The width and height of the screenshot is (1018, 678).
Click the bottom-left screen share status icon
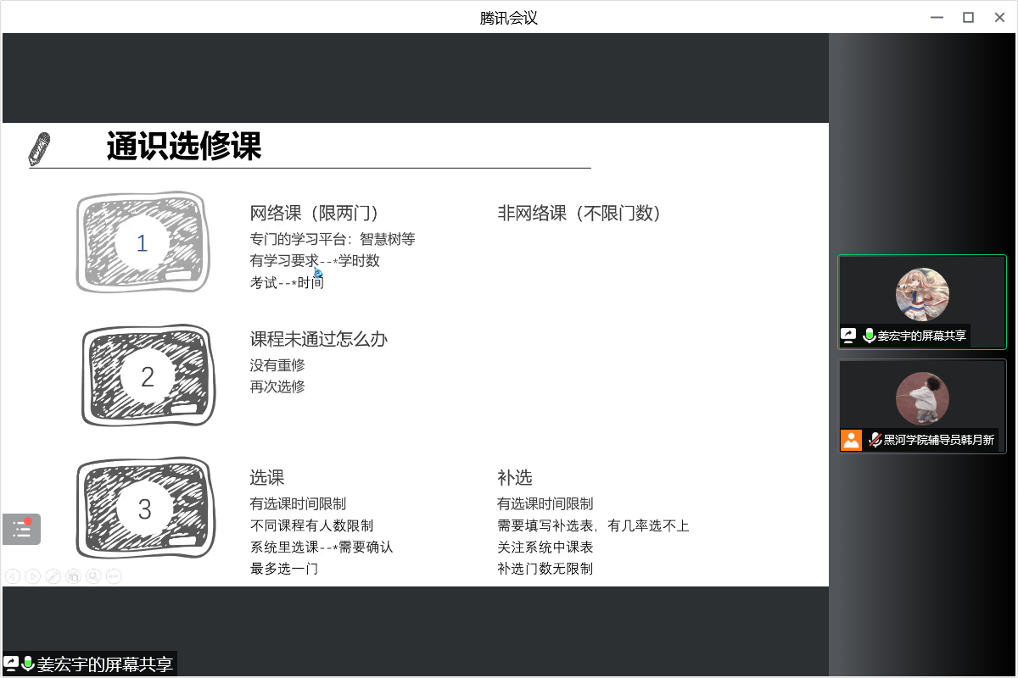coord(12,664)
